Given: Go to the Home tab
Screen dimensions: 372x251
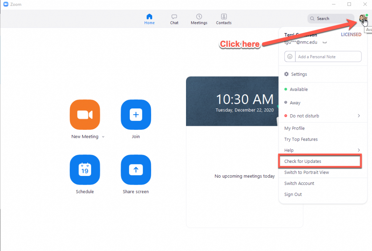Looking at the screenshot, I should [x=149, y=19].
